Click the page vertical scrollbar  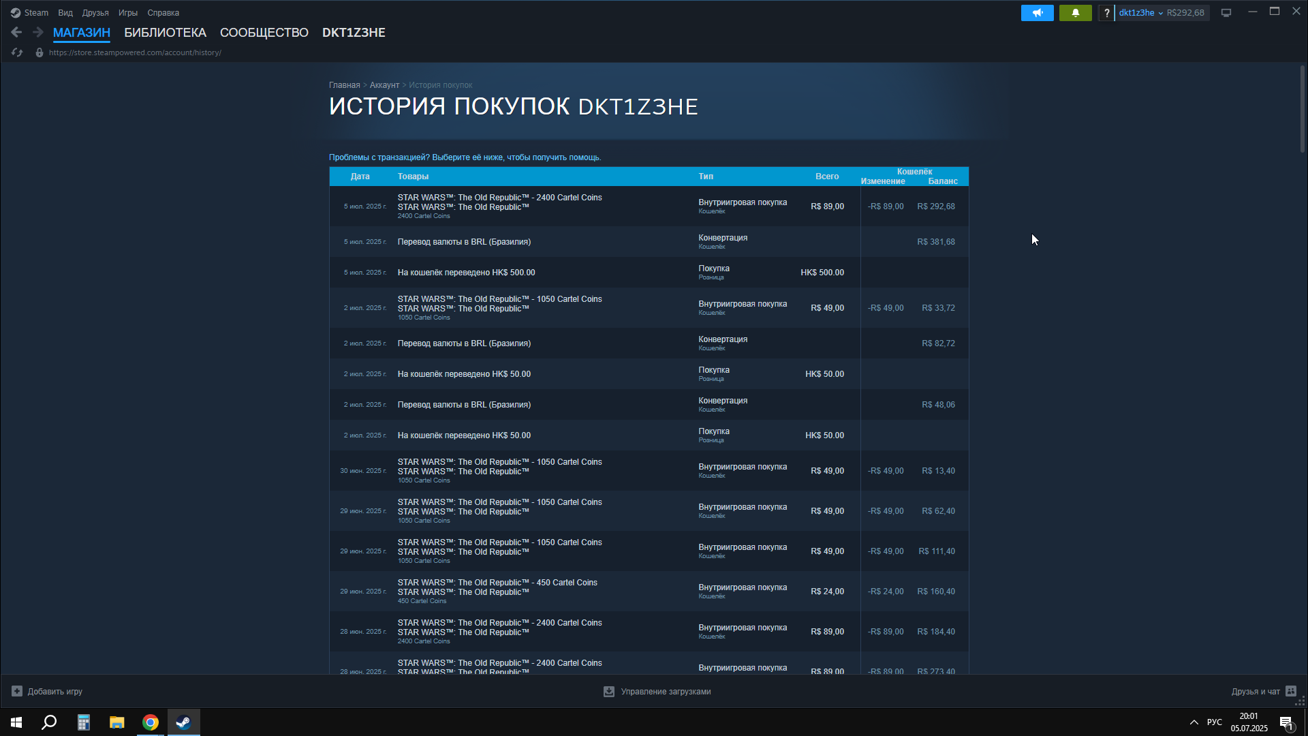pos(1303,109)
